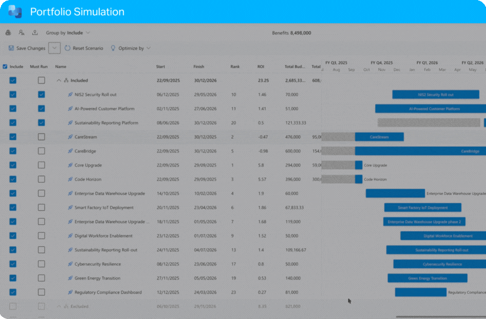Click the Portfolio Simulation app logo

(x=15, y=12)
